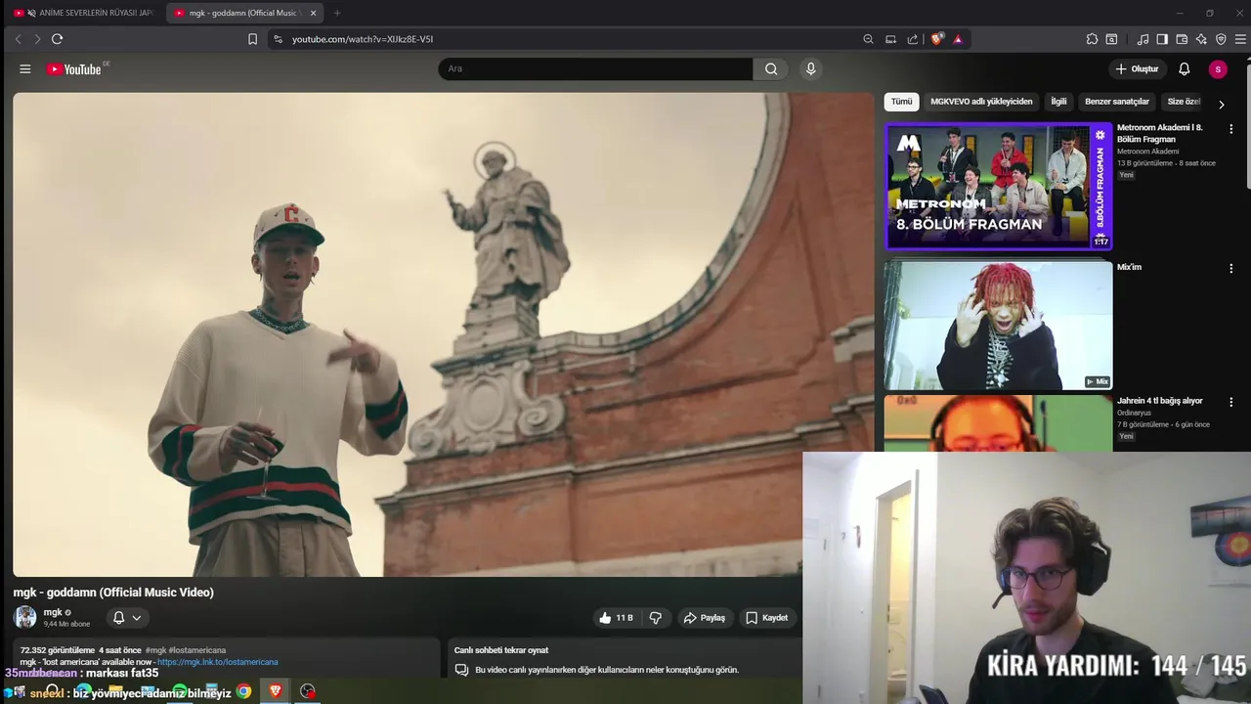This screenshot has height=704, width=1251.
Task: Open Canlı sohbeti tekrar oynat panel
Action: [501, 650]
